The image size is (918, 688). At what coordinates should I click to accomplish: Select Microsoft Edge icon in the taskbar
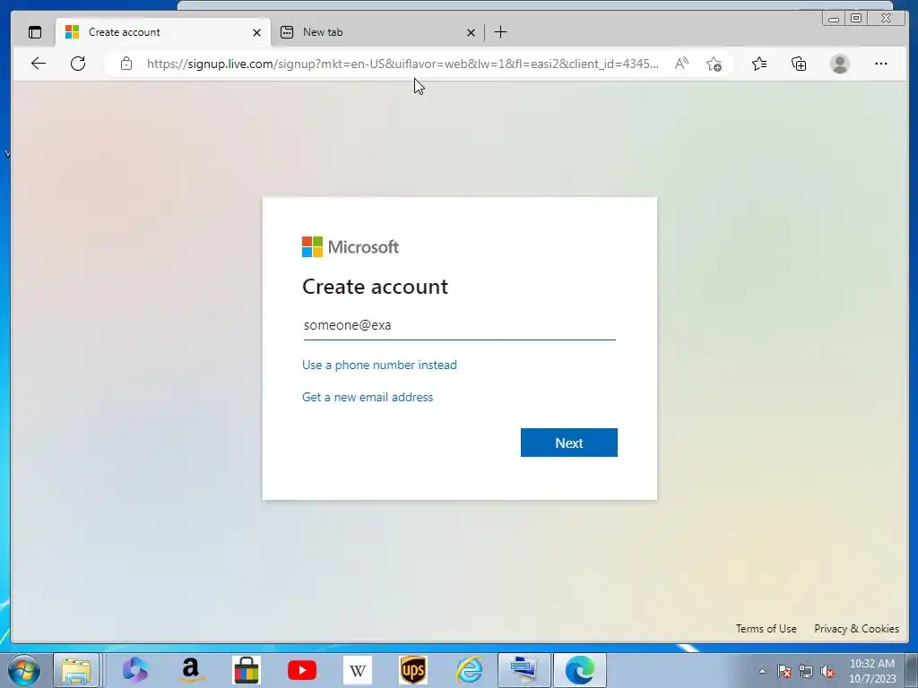click(580, 670)
